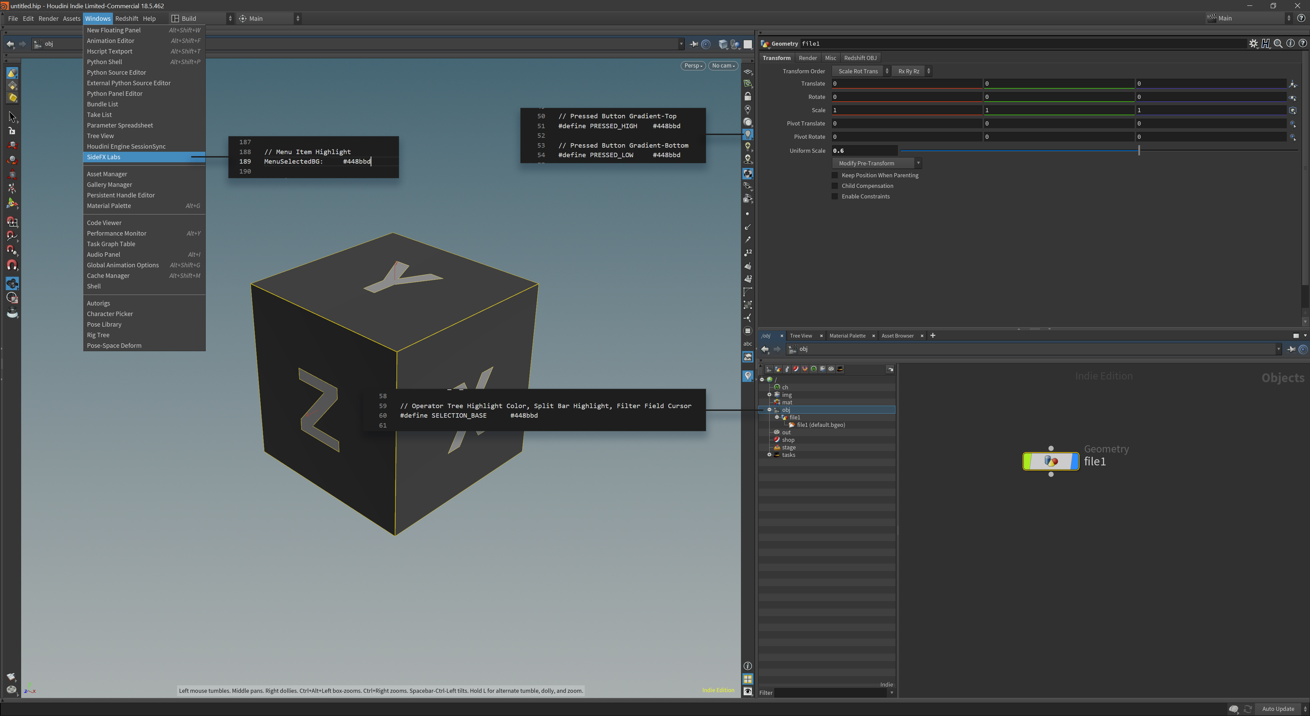Viewport: 1310px width, 716px height.
Task: Select the arrow Select tool in the left toolbar
Action: tap(12, 117)
